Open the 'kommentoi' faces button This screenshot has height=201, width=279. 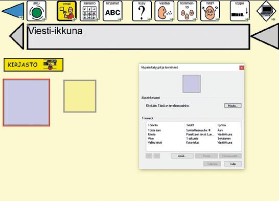click(x=187, y=11)
